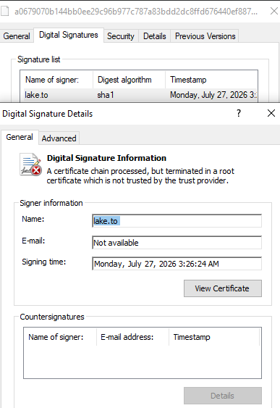Click the Monday, July 27, 2026 timestamp cell
The height and width of the screenshot is (408, 280).
coord(213,95)
